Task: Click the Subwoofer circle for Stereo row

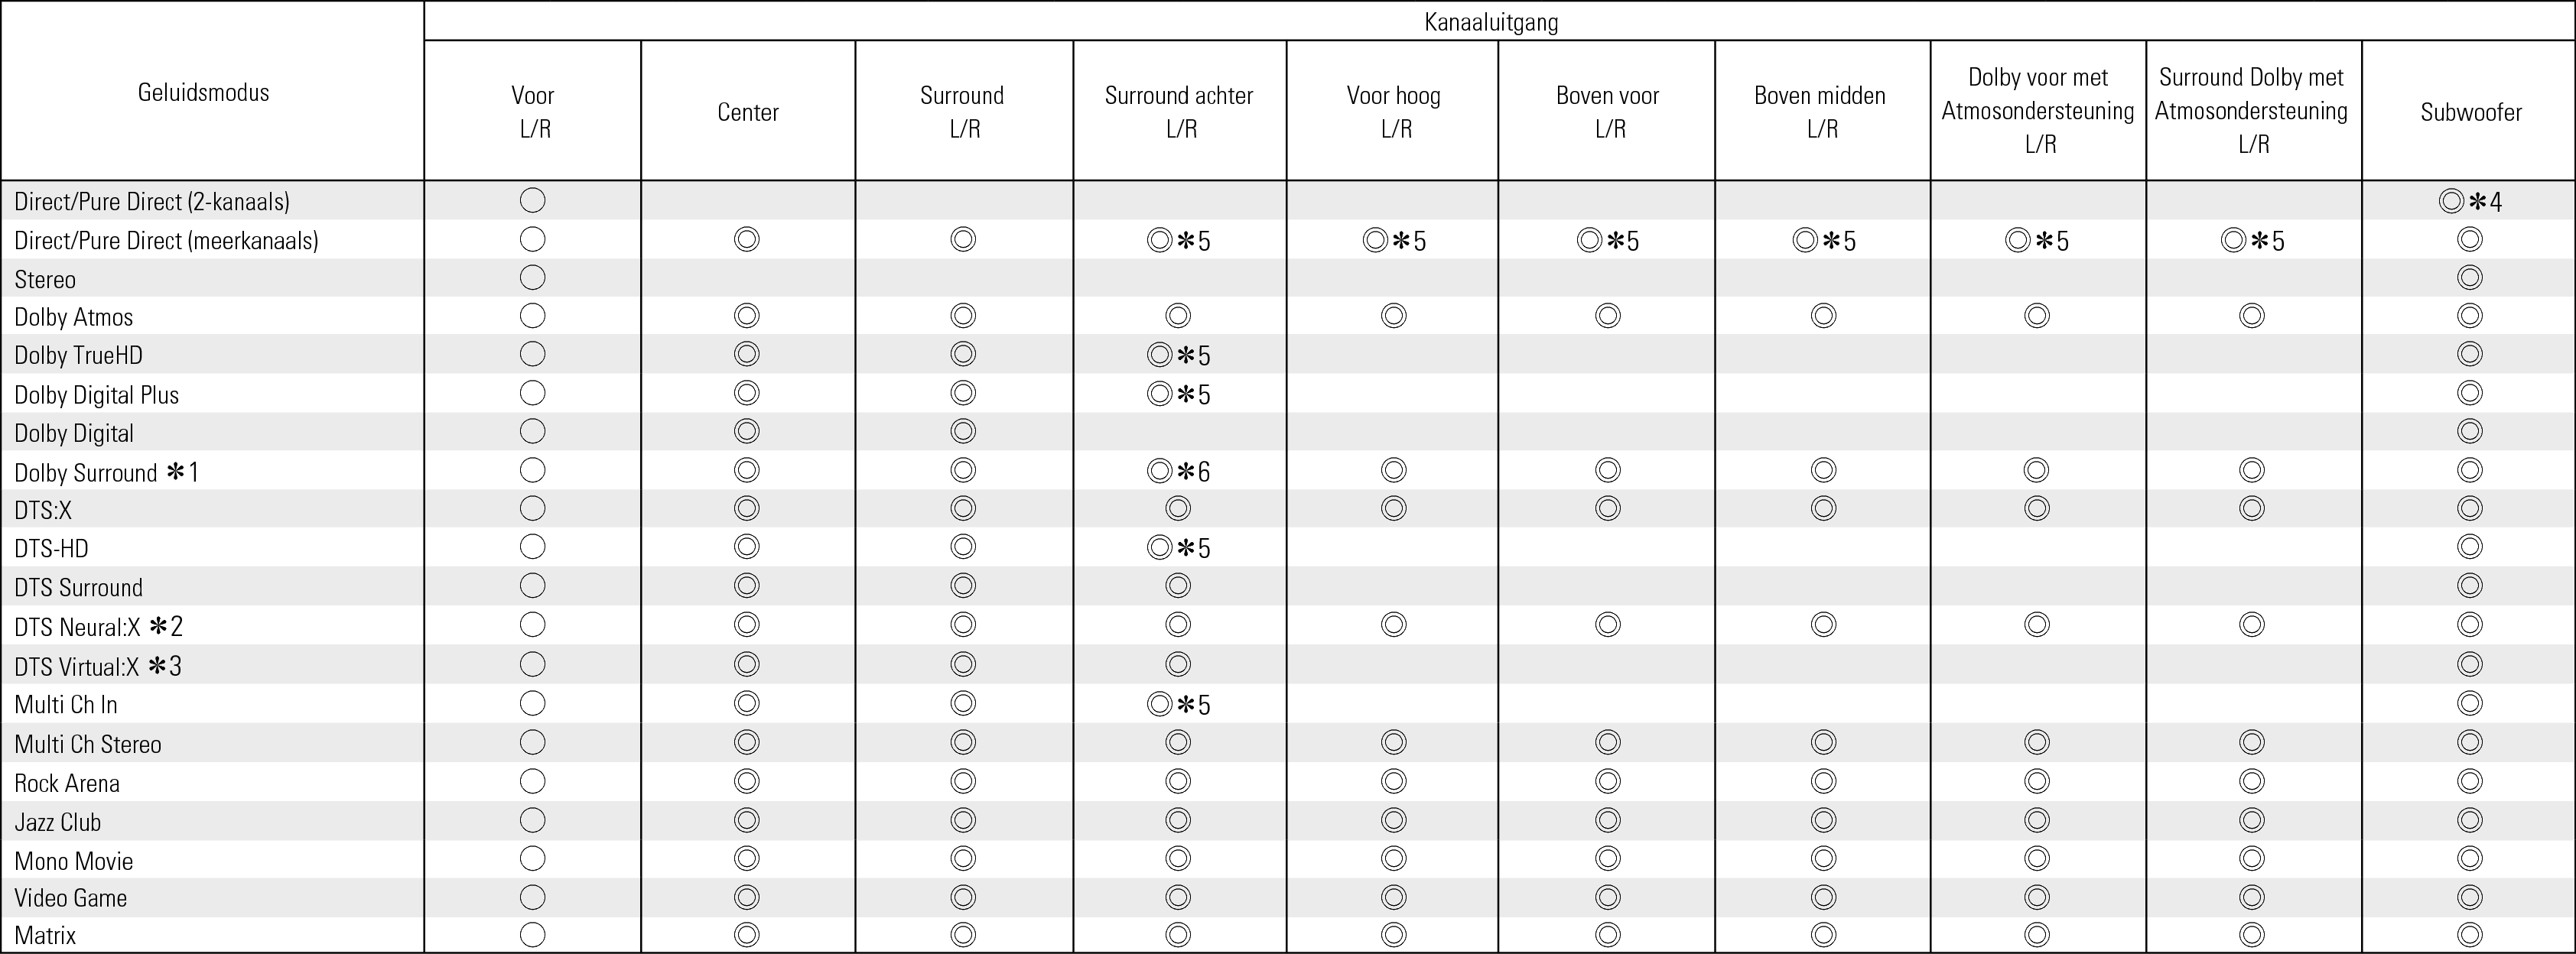Action: [x=2469, y=277]
